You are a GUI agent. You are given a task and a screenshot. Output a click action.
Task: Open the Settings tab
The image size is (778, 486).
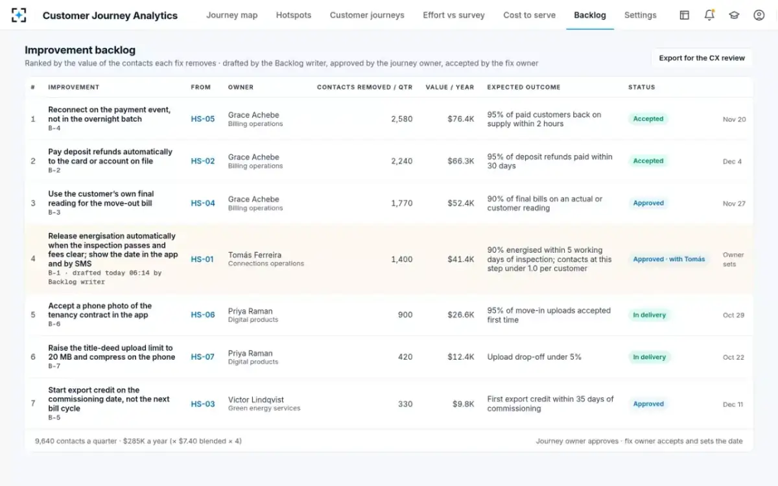[641, 15]
